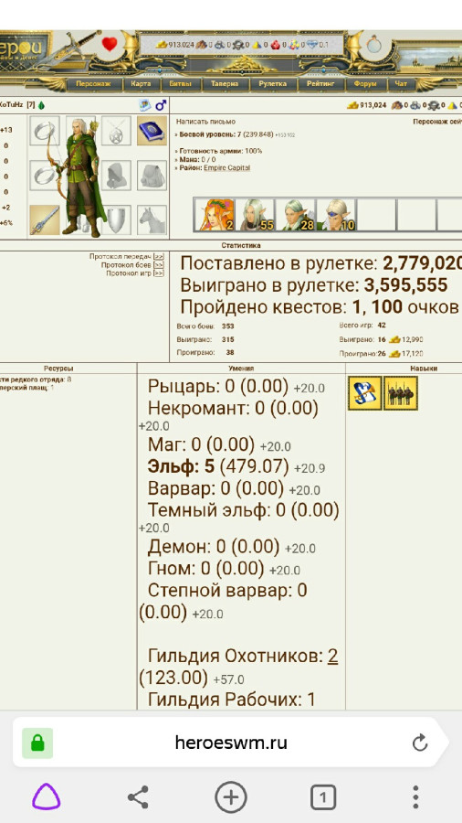Select the army unit with 55 troops

pos(255,215)
